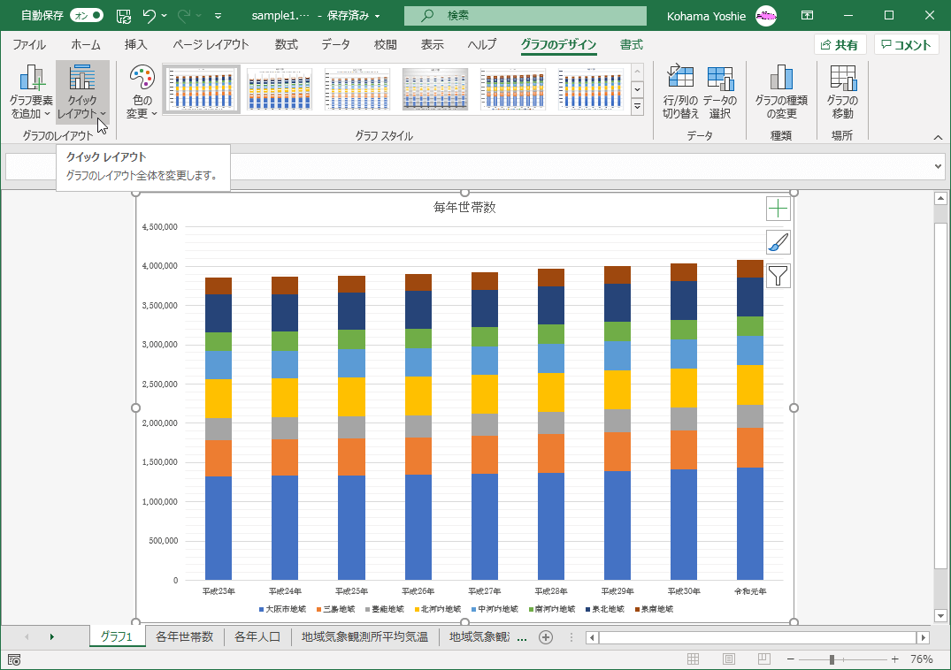This screenshot has width=951, height=670.
Task: Open the chart filters funnel button
Action: (778, 276)
